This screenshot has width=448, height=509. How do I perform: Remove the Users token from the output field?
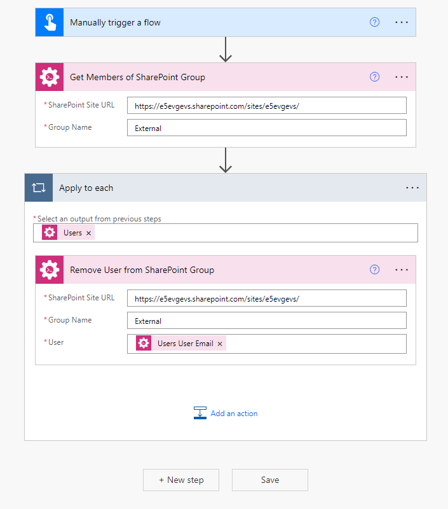(88, 232)
